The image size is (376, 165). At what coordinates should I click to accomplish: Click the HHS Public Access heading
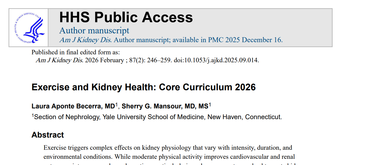tap(126, 17)
